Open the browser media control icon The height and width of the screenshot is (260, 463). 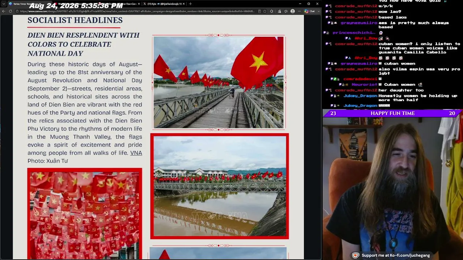tap(280, 11)
